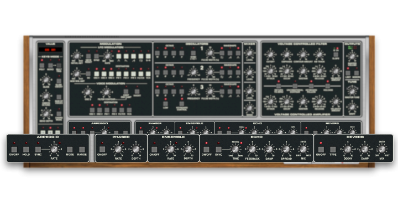Toggle the Arpeggio Sync button
The height and width of the screenshot is (211, 398).
tap(38, 149)
